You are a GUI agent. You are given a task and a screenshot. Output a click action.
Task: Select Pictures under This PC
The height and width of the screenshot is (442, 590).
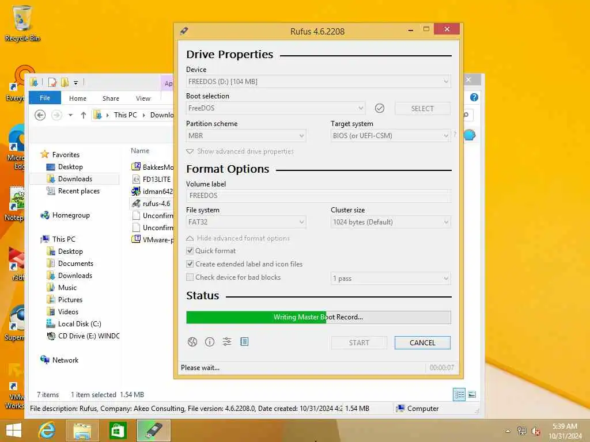(70, 299)
